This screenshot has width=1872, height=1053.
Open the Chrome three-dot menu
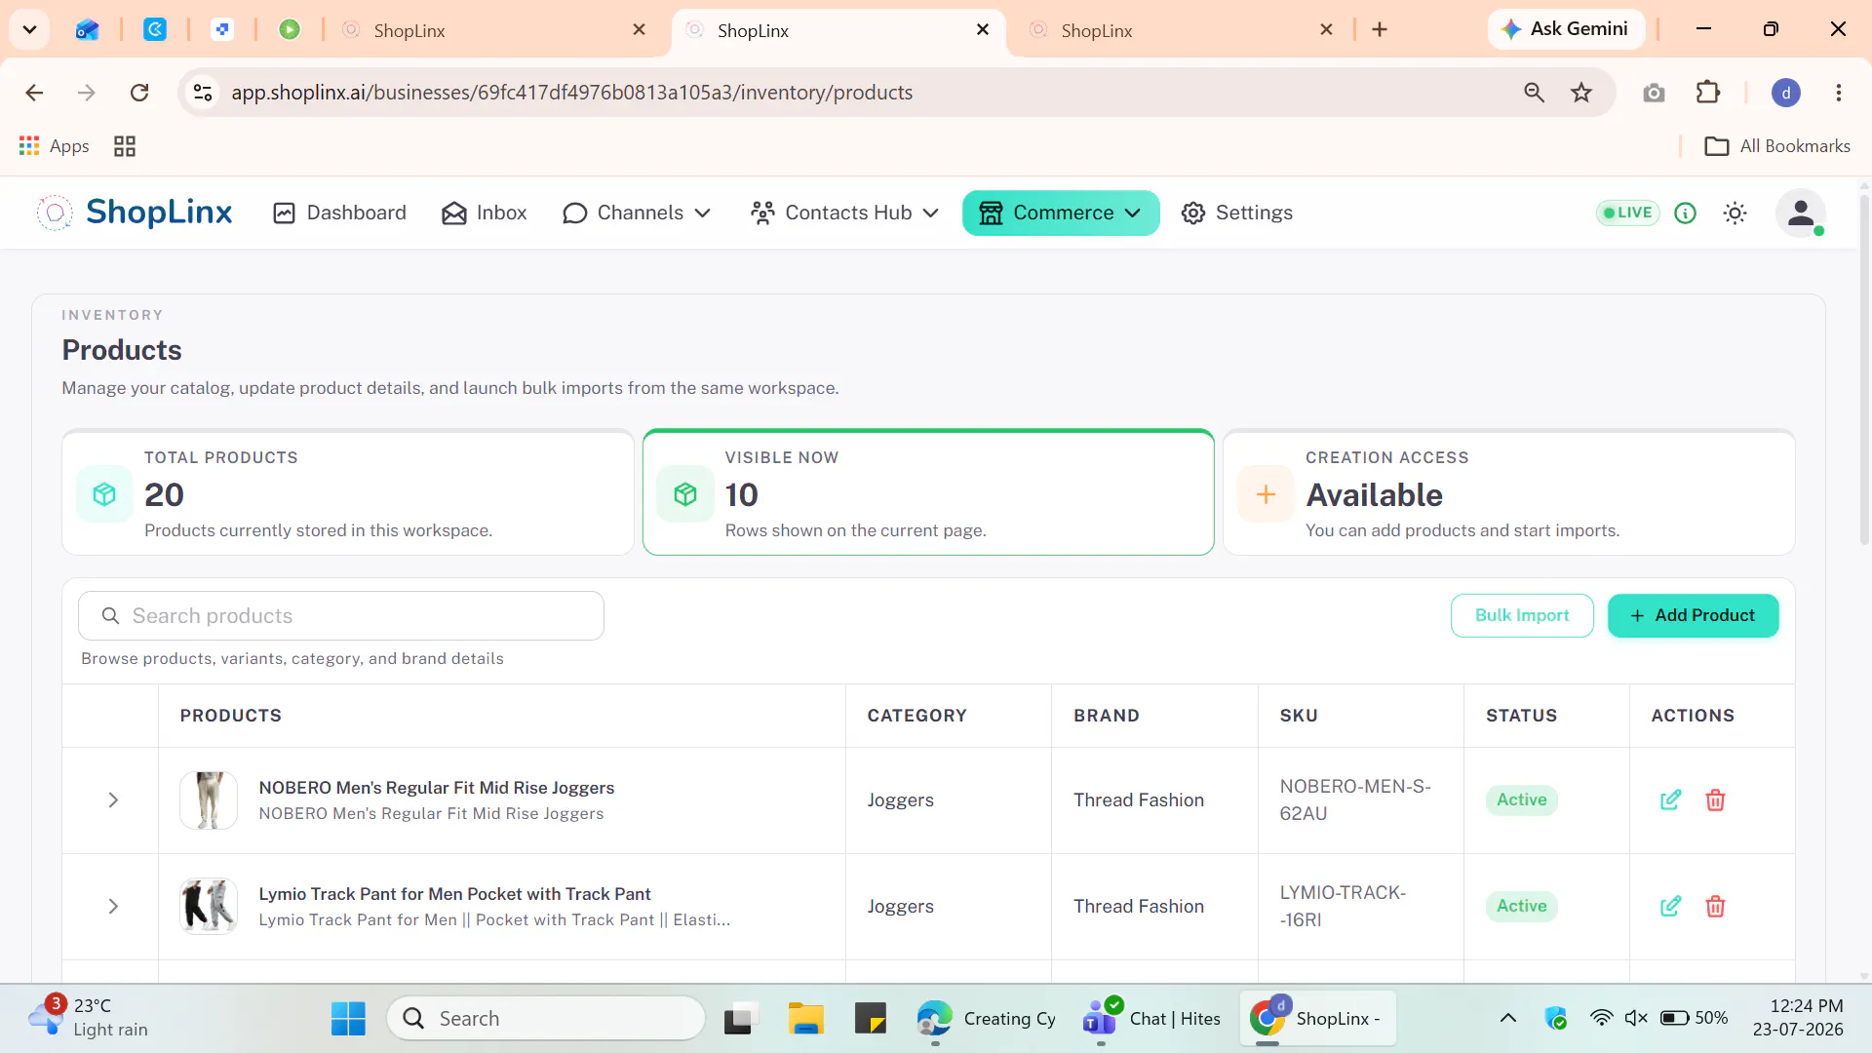1839,93
